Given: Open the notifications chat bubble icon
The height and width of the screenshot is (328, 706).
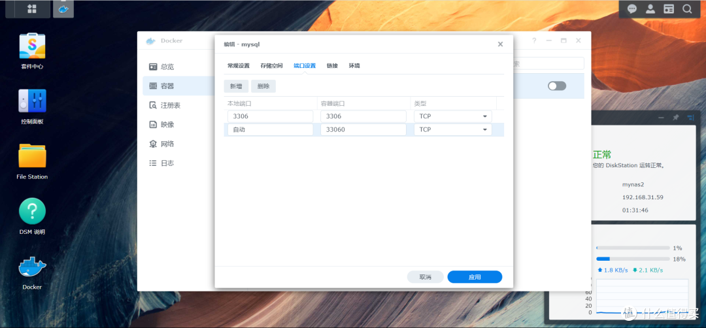Looking at the screenshot, I should click(x=632, y=9).
